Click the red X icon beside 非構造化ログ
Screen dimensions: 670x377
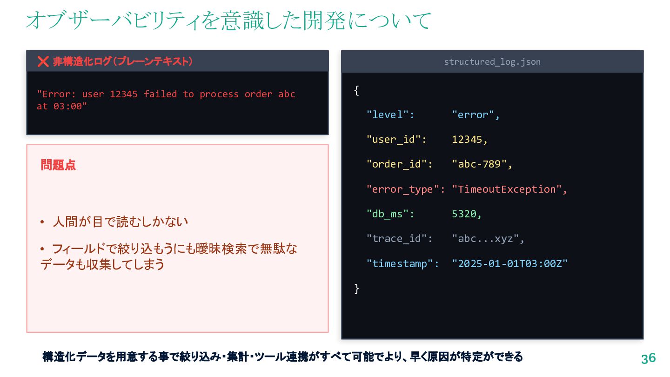[43, 61]
